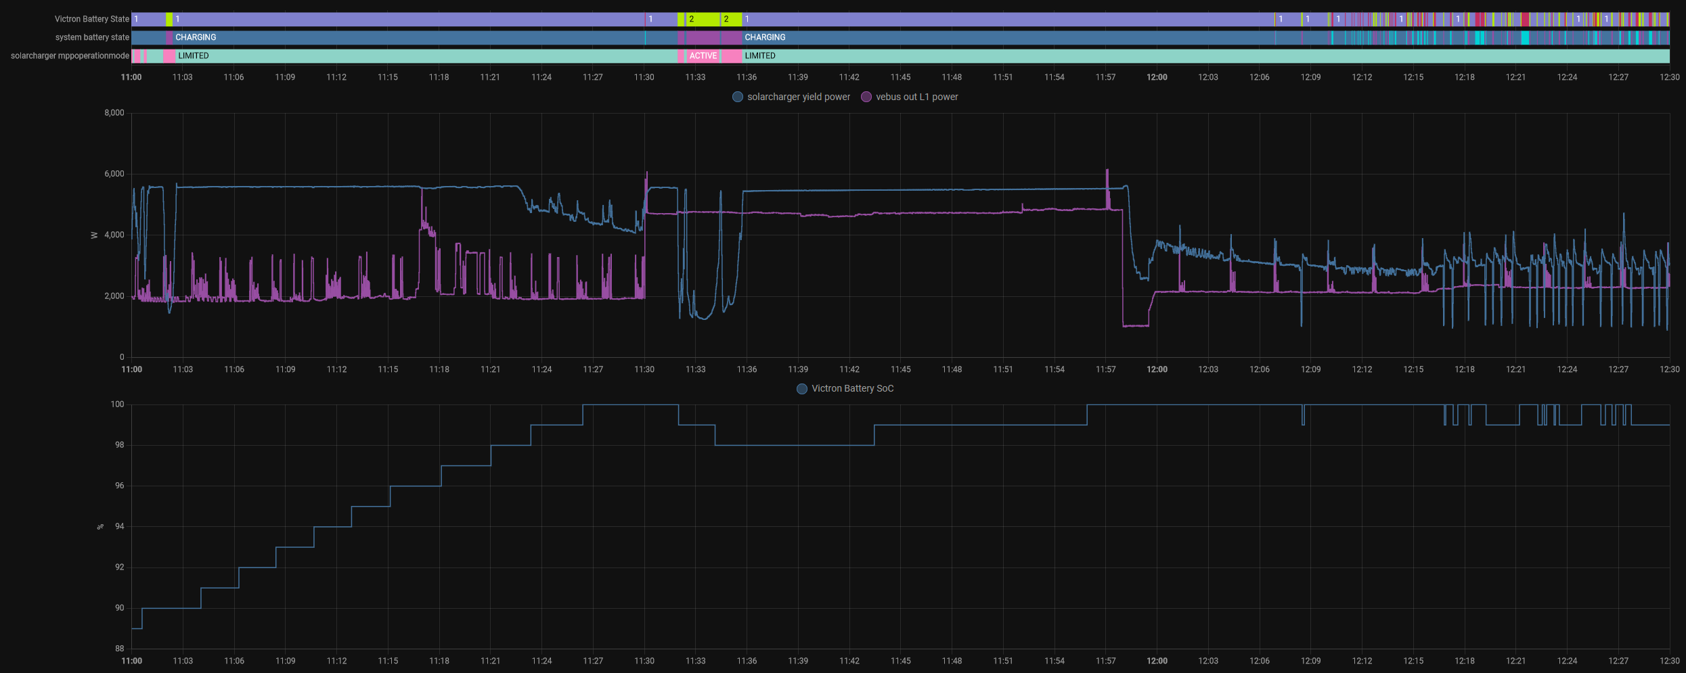Click the 11:00 tick on SoC chart axis
This screenshot has width=1686, height=673.
click(131, 661)
